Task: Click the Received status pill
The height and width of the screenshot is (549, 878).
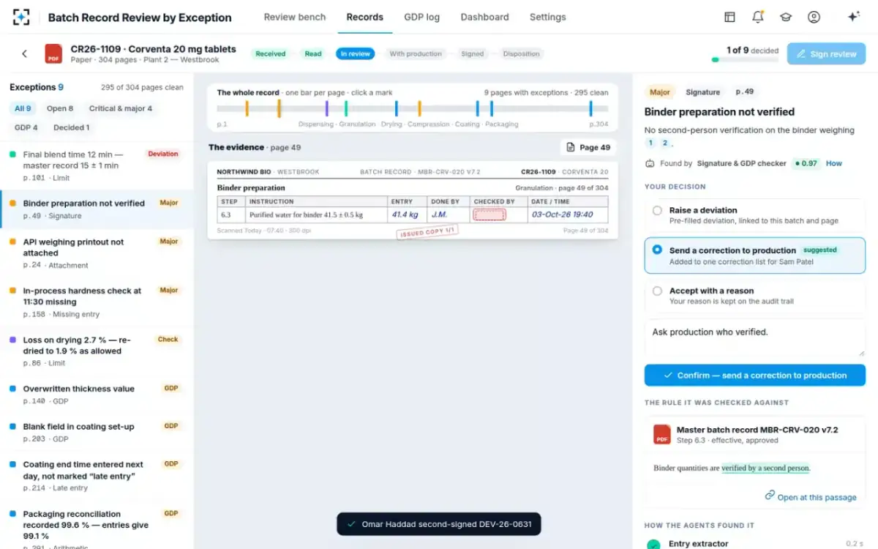Action: (x=271, y=53)
